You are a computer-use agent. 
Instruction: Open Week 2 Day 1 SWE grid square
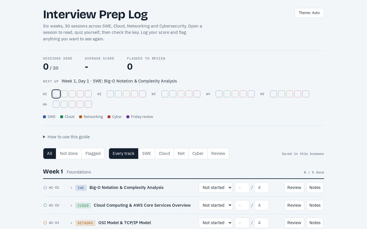tap(110, 94)
